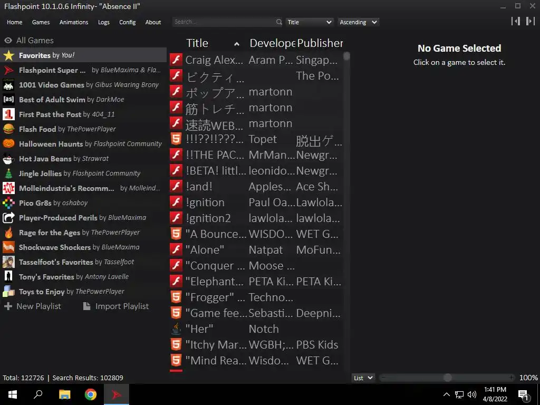Screen dimensions: 540x405
Task: Open File Explorer from taskbar
Action: pos(64,394)
